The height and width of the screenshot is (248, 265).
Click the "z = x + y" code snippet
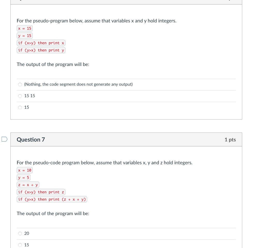pos(28,185)
